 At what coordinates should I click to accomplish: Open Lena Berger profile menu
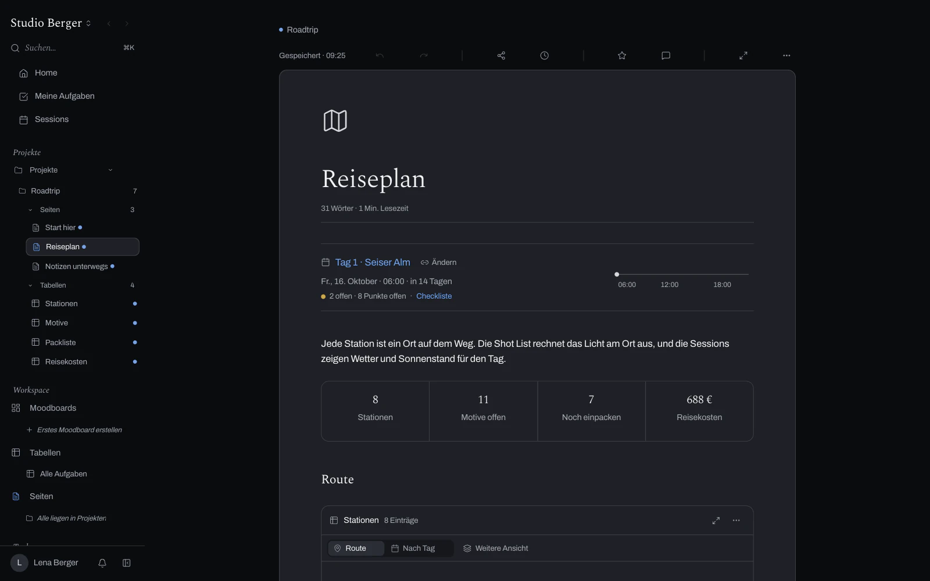pos(45,563)
